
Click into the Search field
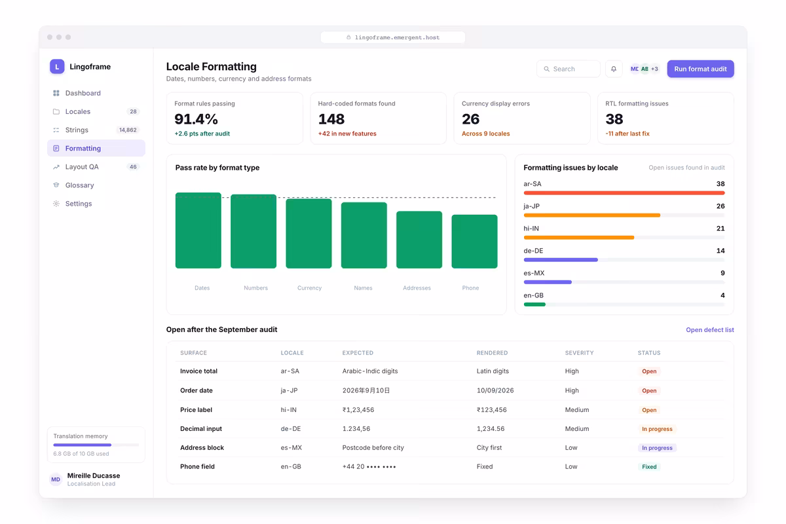[569, 69]
